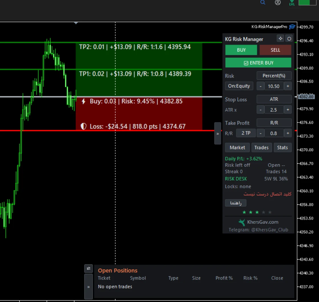Image resolution: width=319 pixels, height=302 pixels.
Task: Click the RISK DESK label
Action: (236, 179)
